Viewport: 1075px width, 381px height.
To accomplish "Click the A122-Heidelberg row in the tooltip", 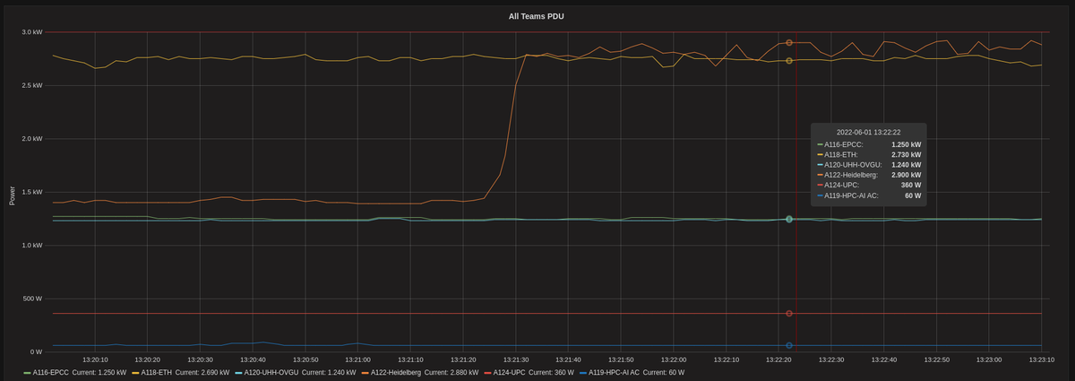I will point(869,175).
